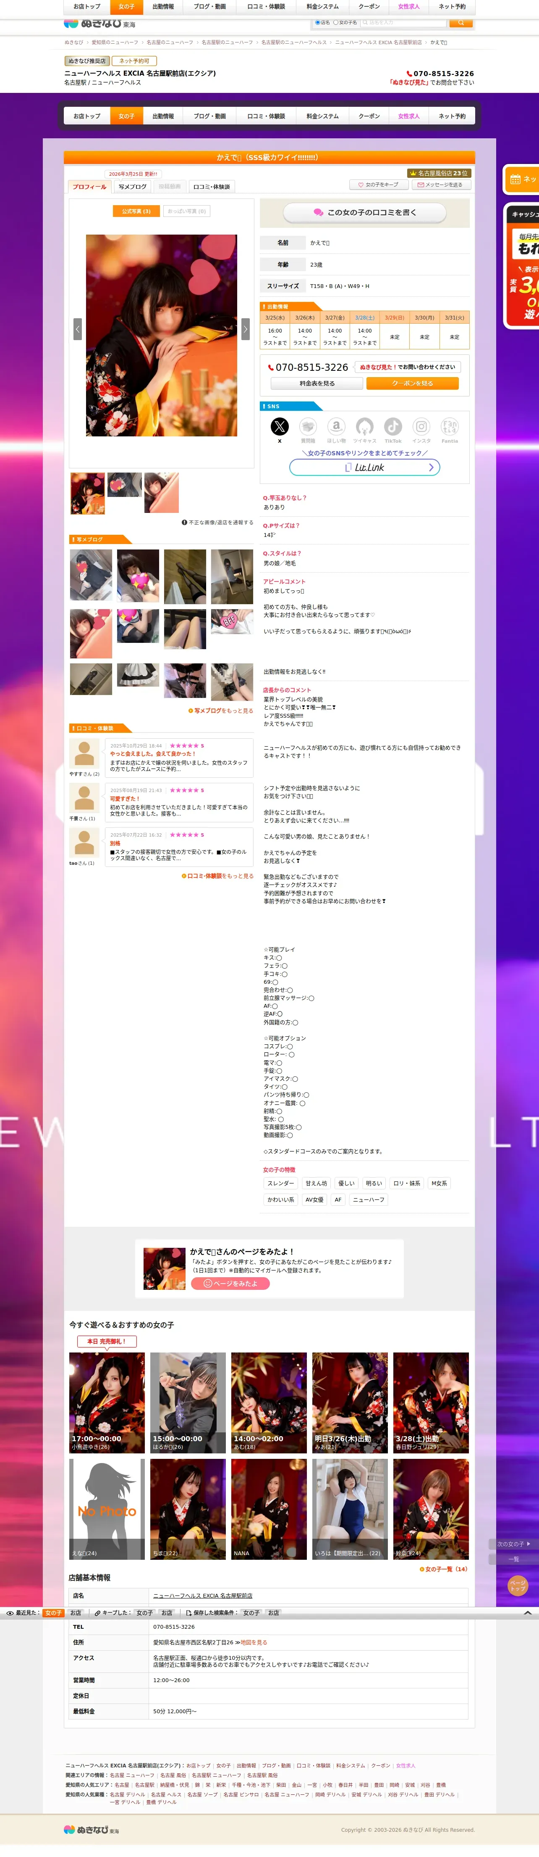Open recommended girl card NANA

(269, 1509)
